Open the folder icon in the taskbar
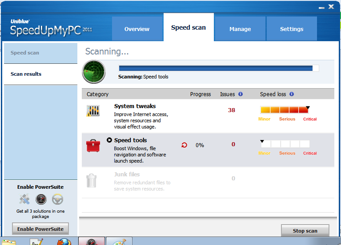 pos(9,242)
